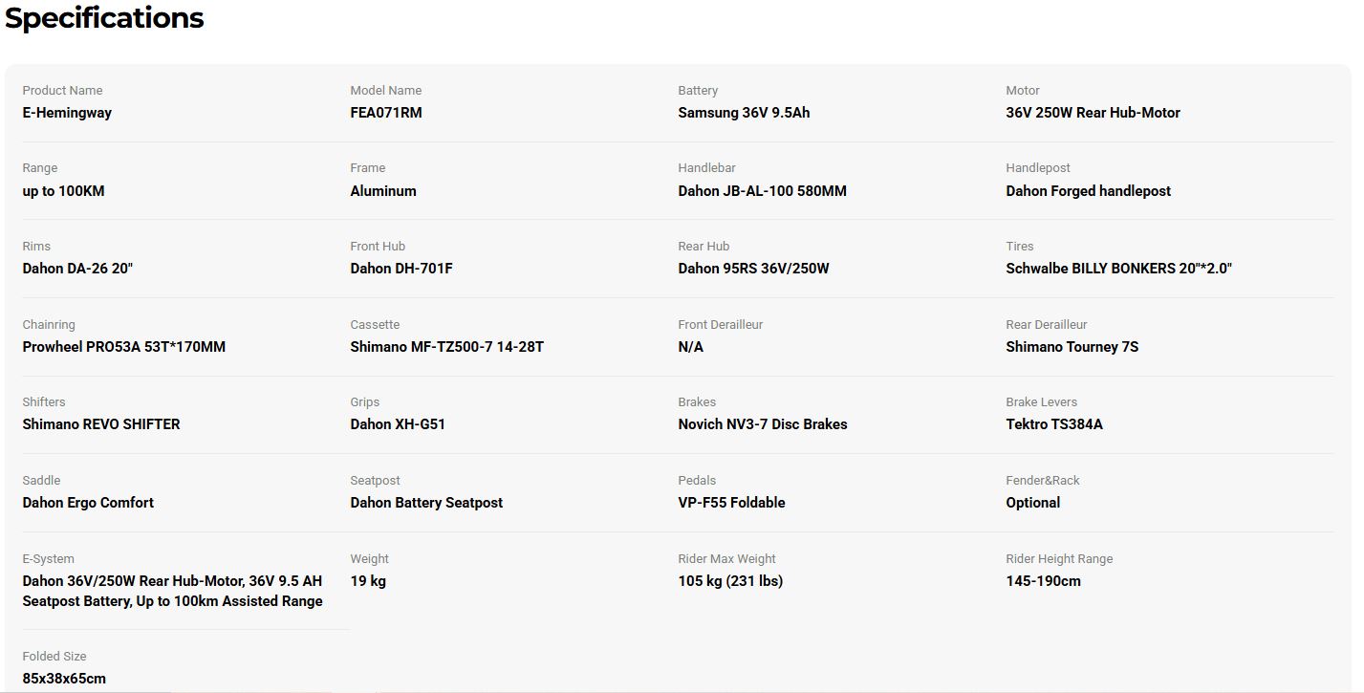Click the Rider Max Weight label
The image size is (1364, 693).
coord(726,559)
